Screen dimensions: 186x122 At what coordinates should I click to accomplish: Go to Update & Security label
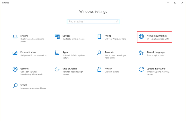click(156, 69)
